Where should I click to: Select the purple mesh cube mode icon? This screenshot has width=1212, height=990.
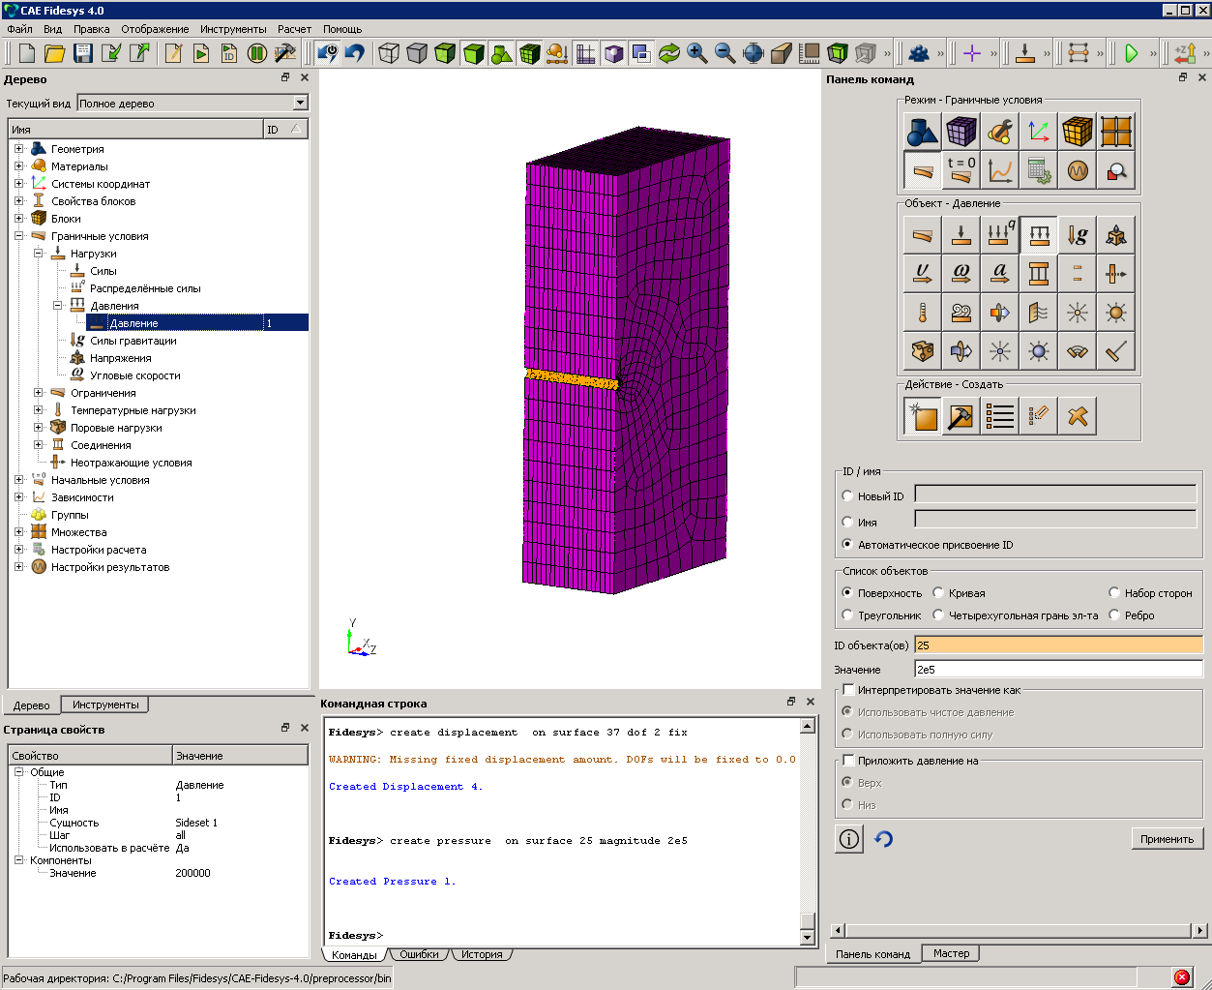961,131
